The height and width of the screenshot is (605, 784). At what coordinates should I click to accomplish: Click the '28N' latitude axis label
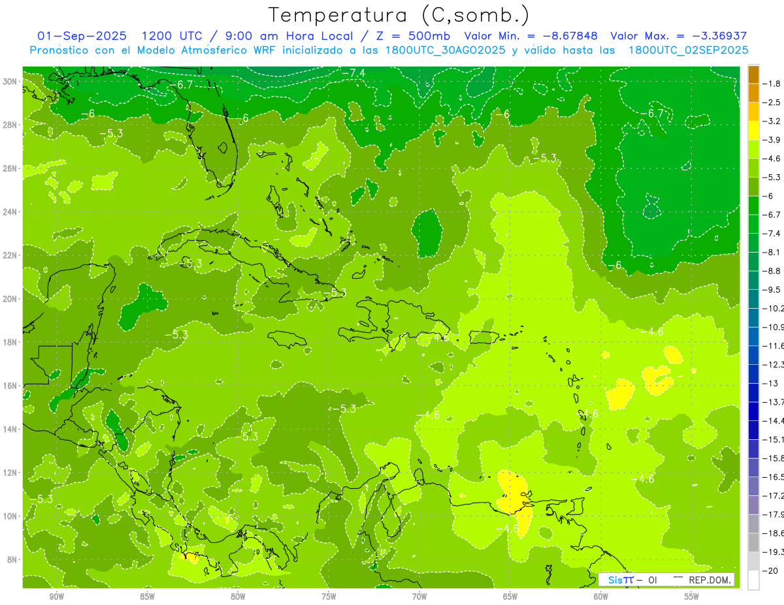click(x=11, y=125)
